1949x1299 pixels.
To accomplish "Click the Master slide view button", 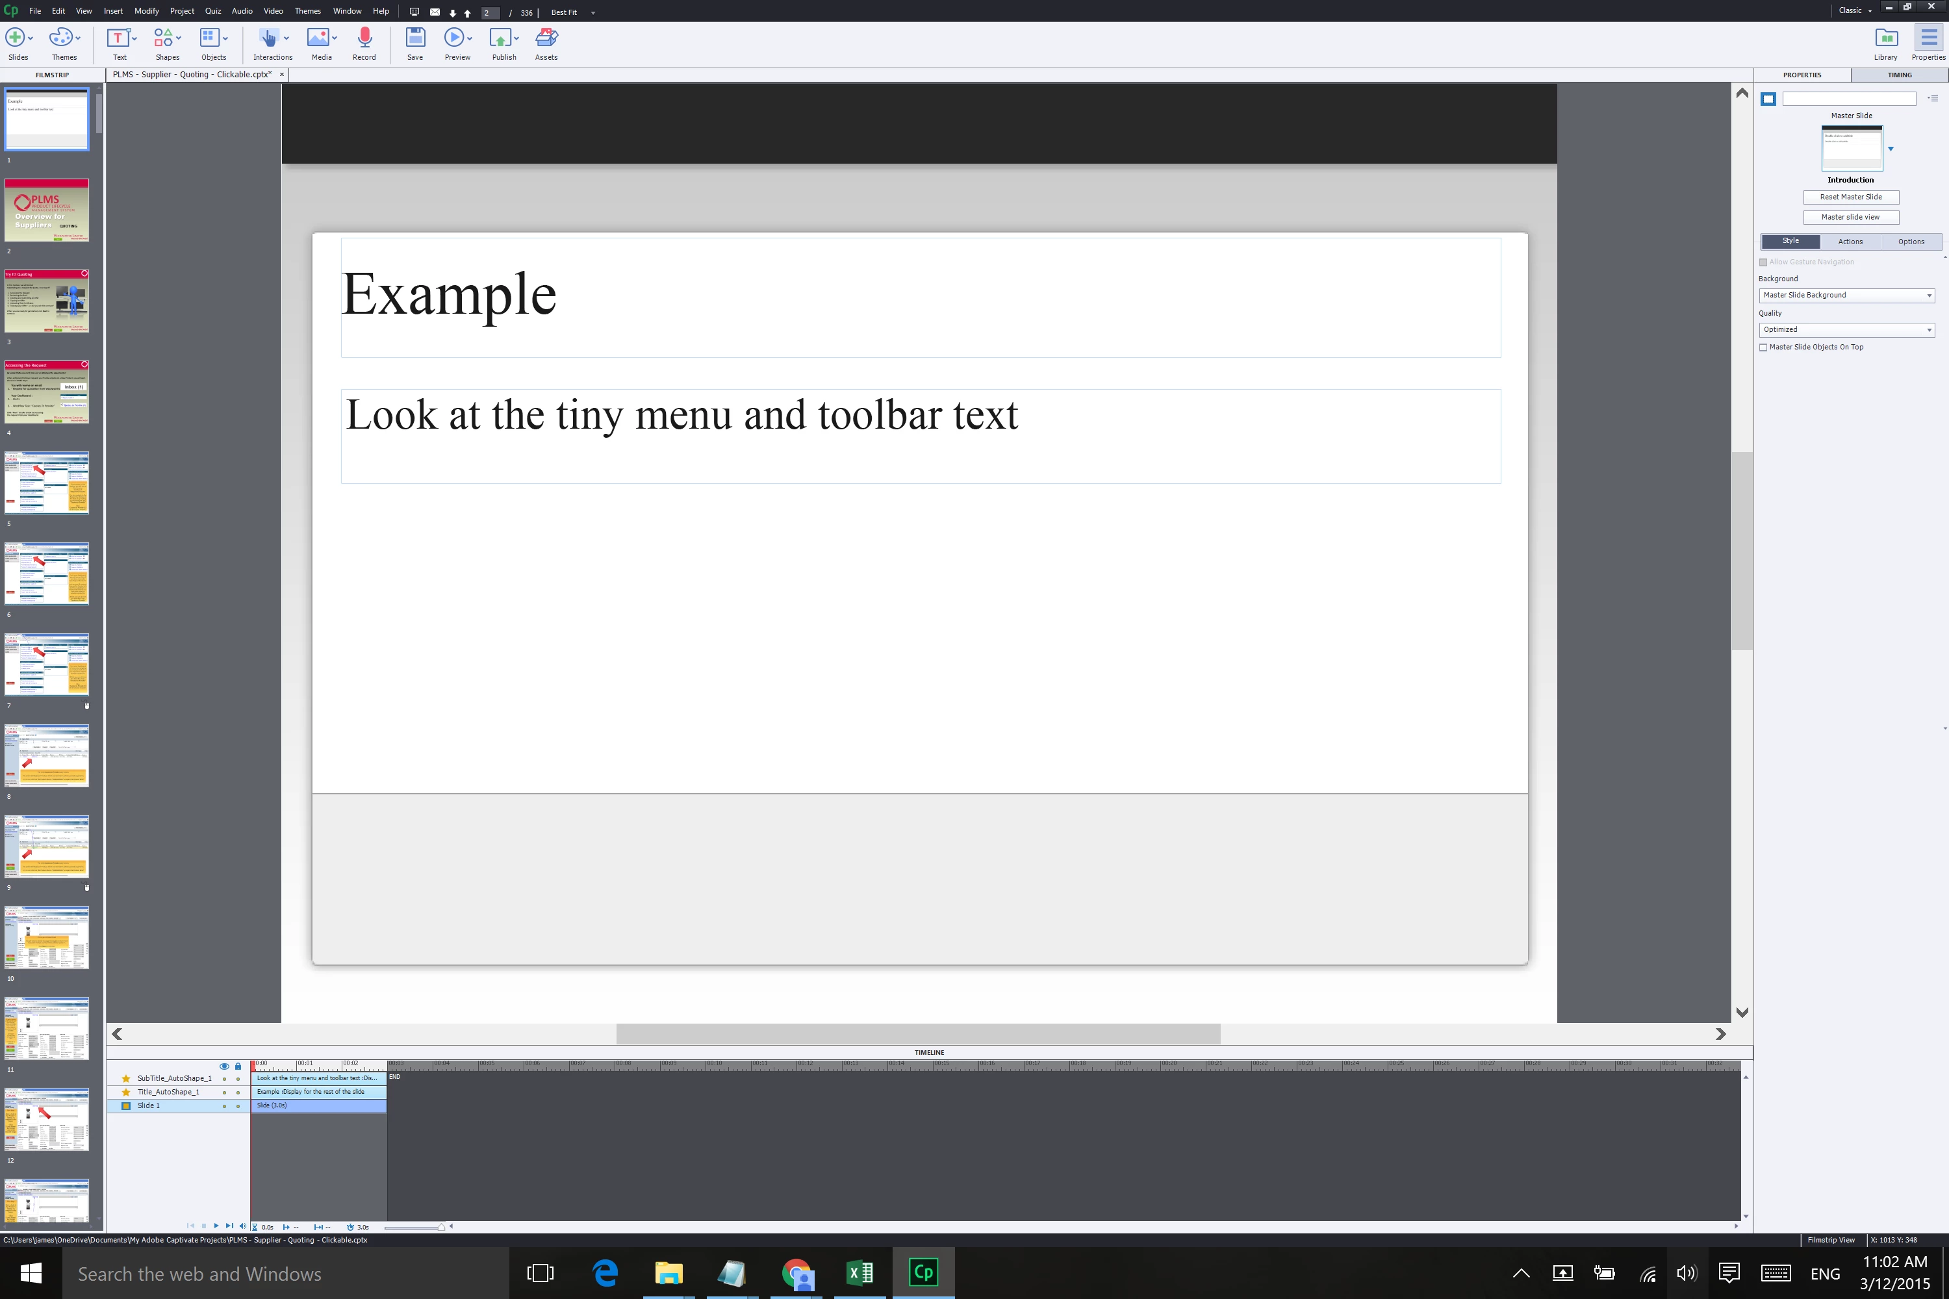I will 1850,217.
